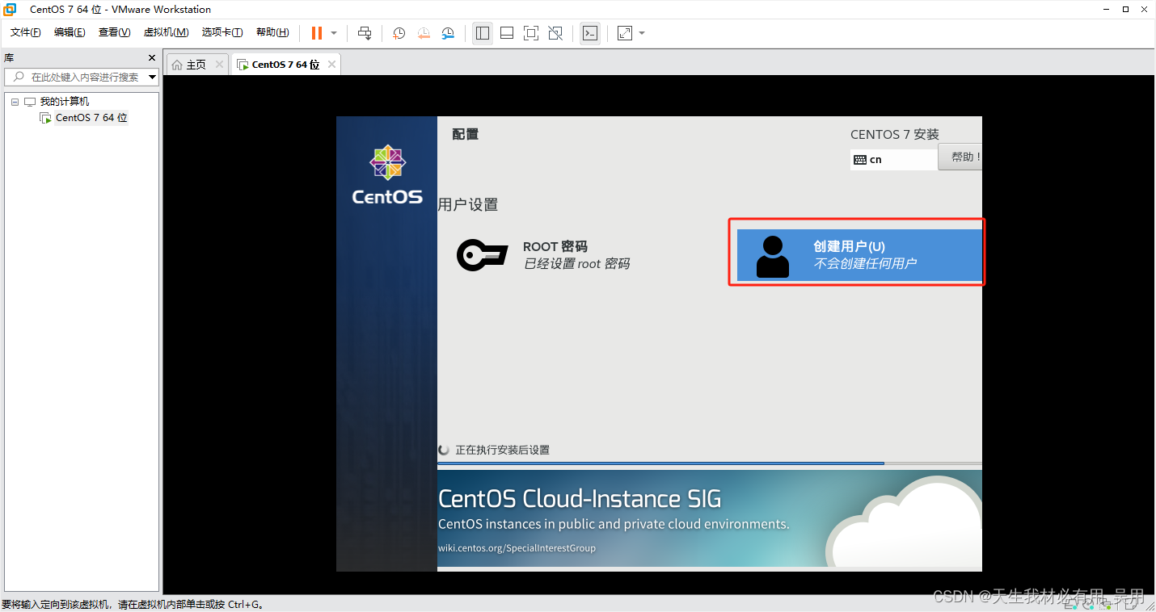1156x612 pixels.
Task: Select CentOS 7 64 位 in library tree
Action: 91,118
